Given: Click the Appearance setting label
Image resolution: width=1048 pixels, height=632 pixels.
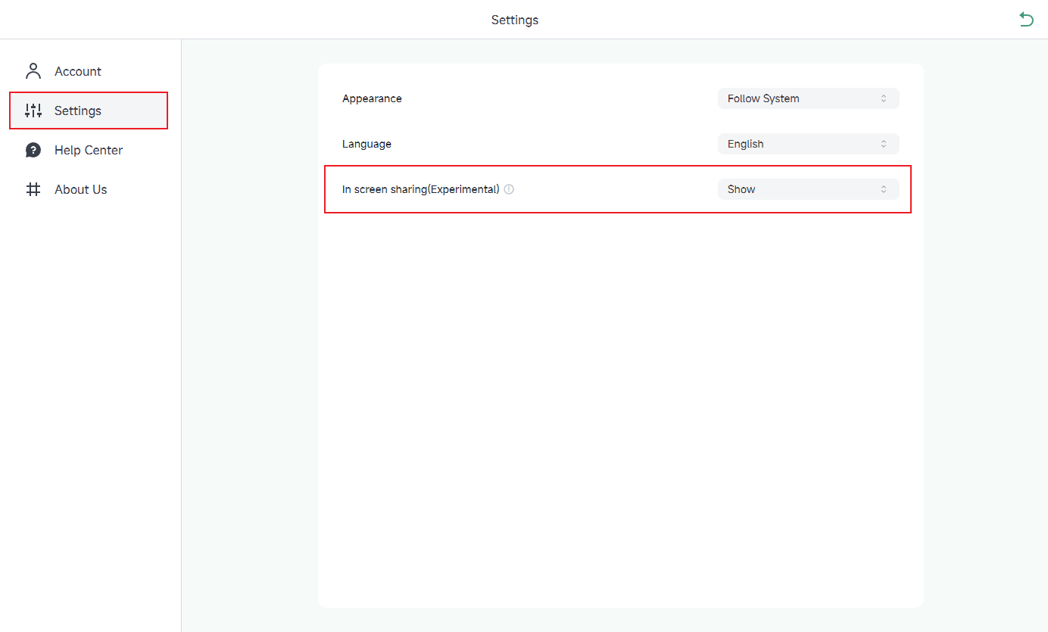Looking at the screenshot, I should (x=372, y=98).
